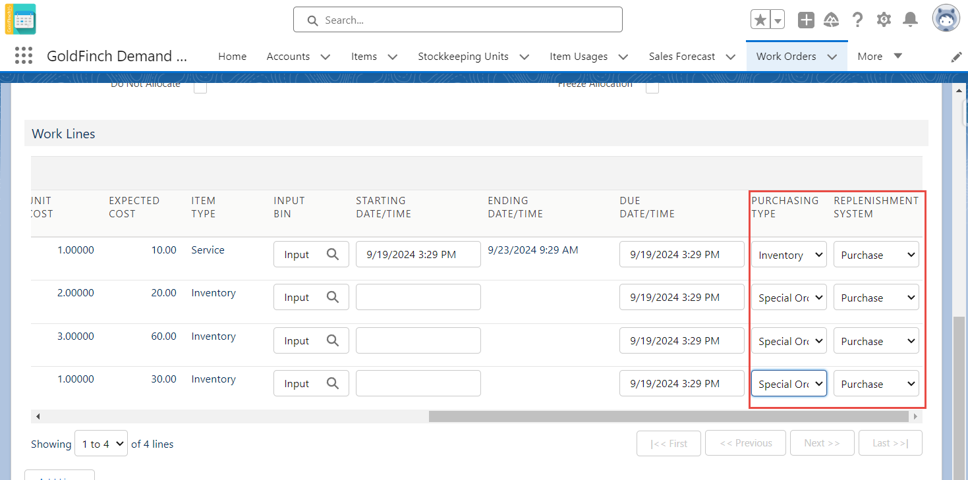The width and height of the screenshot is (968, 480).
Task: Click in the global Search box
Action: click(x=458, y=20)
